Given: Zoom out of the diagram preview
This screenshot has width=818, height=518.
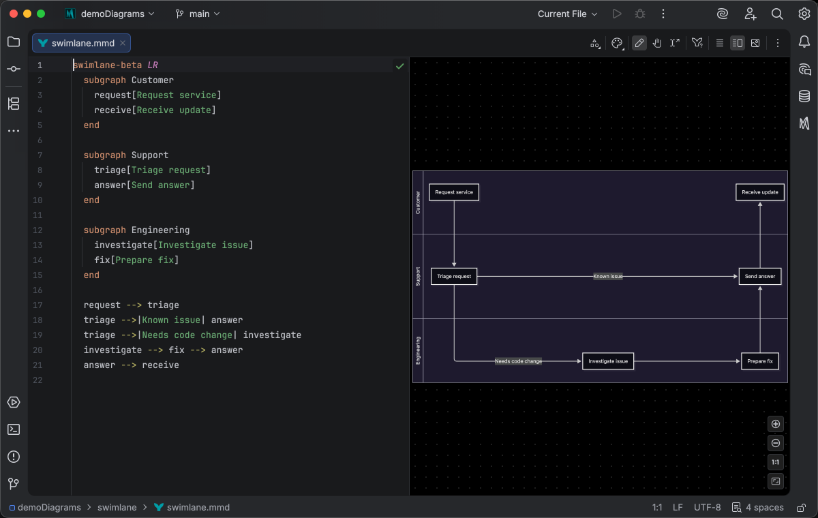Looking at the screenshot, I should point(776,443).
